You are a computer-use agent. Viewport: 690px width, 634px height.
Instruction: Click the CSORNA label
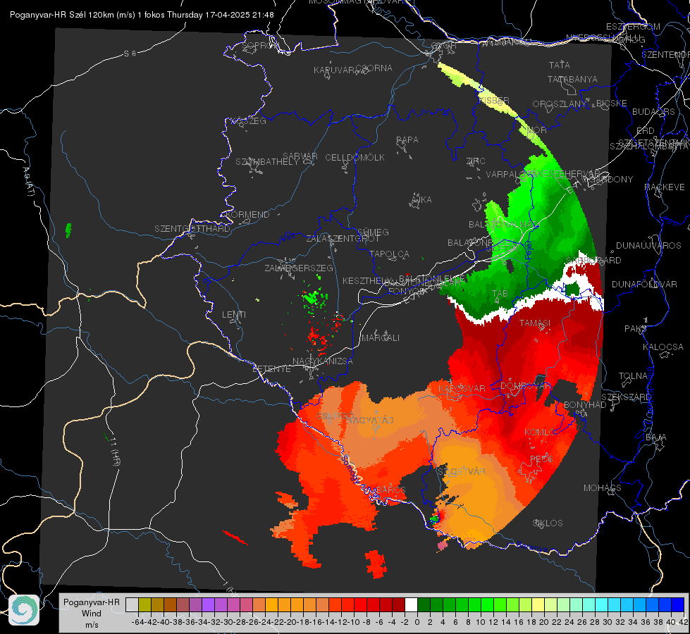click(x=374, y=68)
